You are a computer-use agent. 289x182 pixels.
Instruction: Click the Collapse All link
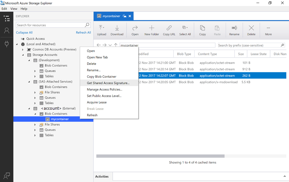pyautogui.click(x=24, y=33)
